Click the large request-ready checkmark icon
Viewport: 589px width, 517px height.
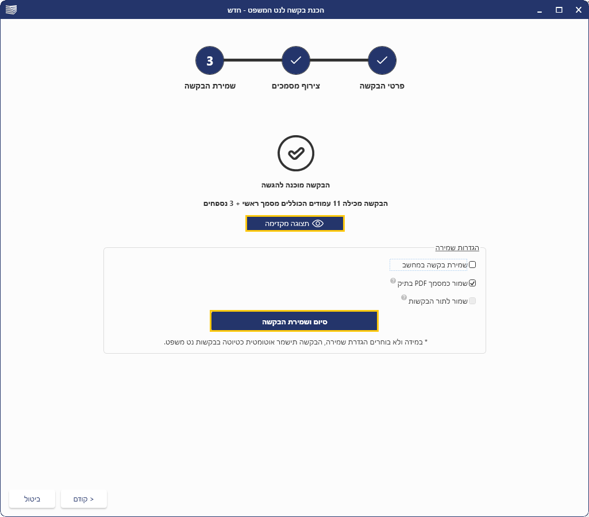(x=295, y=153)
